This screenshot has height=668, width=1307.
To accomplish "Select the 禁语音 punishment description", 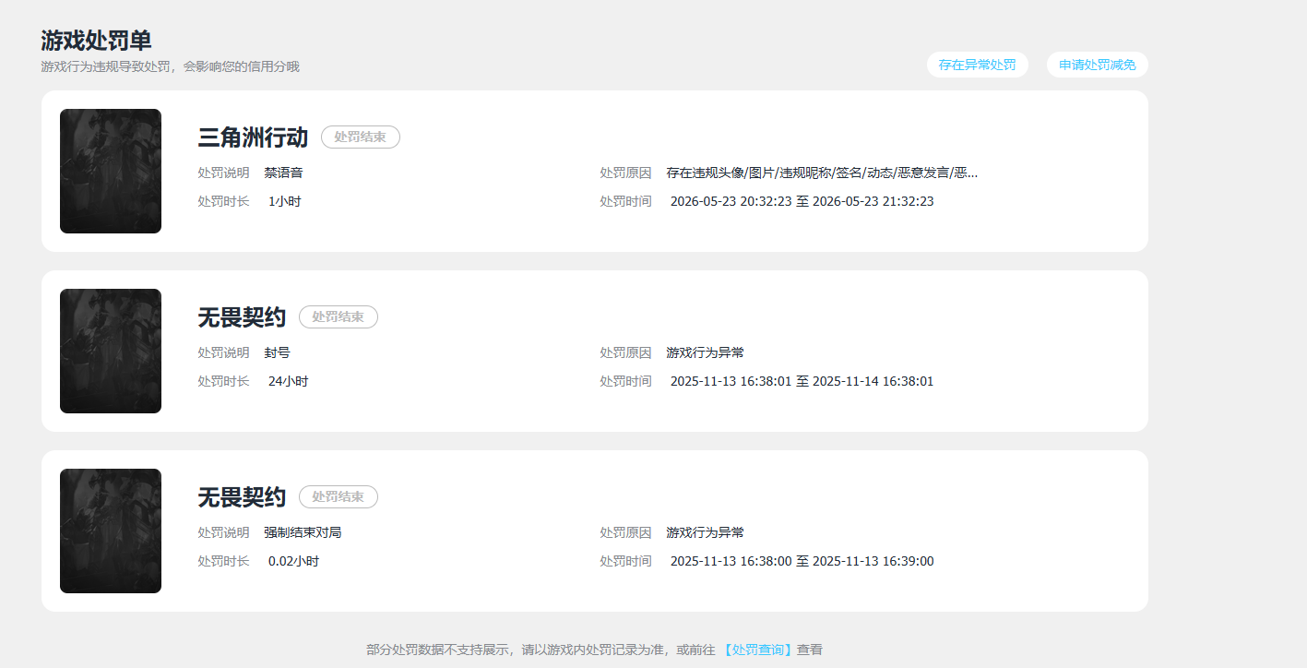I will pos(283,173).
